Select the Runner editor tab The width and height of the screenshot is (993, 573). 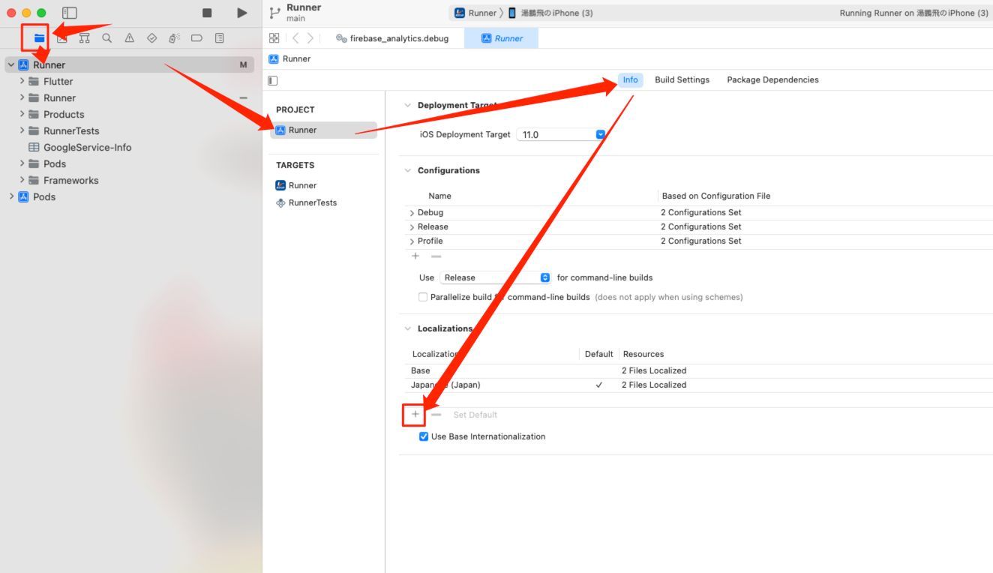502,38
